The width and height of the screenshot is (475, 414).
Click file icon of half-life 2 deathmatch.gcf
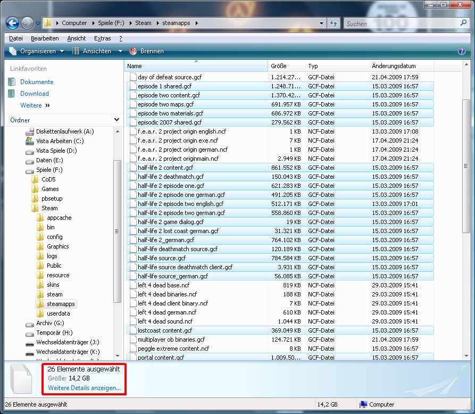(132, 177)
